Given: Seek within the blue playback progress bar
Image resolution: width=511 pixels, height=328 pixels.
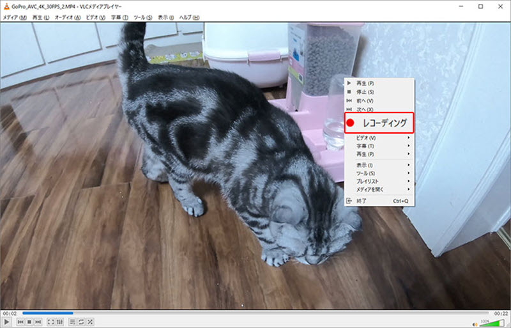Looking at the screenshot, I should coord(255,313).
